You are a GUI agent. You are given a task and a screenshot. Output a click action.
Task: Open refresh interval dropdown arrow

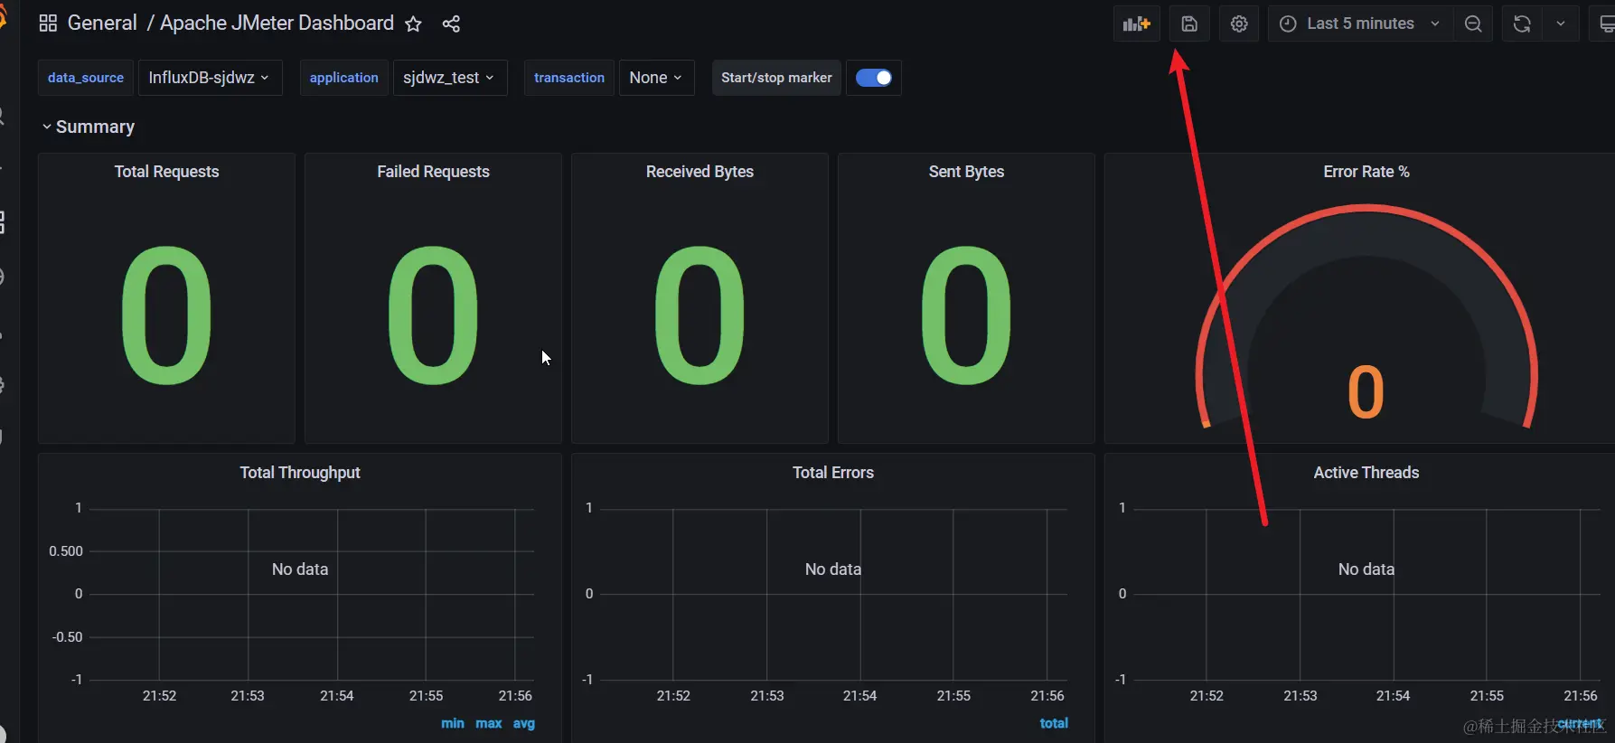[1561, 24]
